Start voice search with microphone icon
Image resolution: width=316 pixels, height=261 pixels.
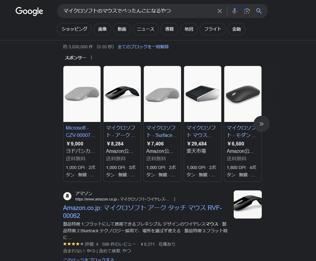(234, 11)
